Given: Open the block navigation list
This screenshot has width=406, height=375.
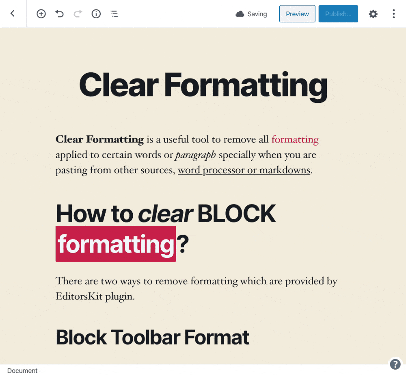Looking at the screenshot, I should 114,14.
